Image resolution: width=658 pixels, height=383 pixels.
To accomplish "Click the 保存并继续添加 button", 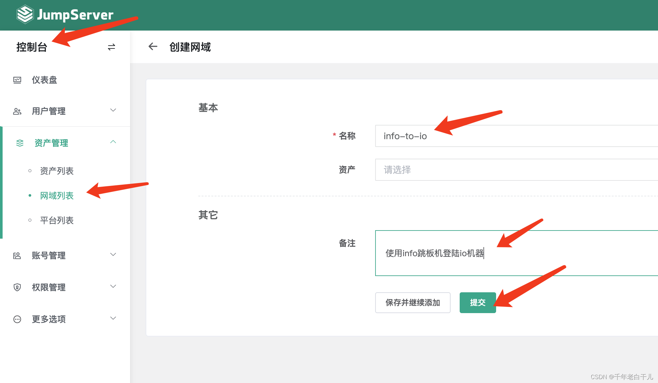I will click(x=413, y=303).
